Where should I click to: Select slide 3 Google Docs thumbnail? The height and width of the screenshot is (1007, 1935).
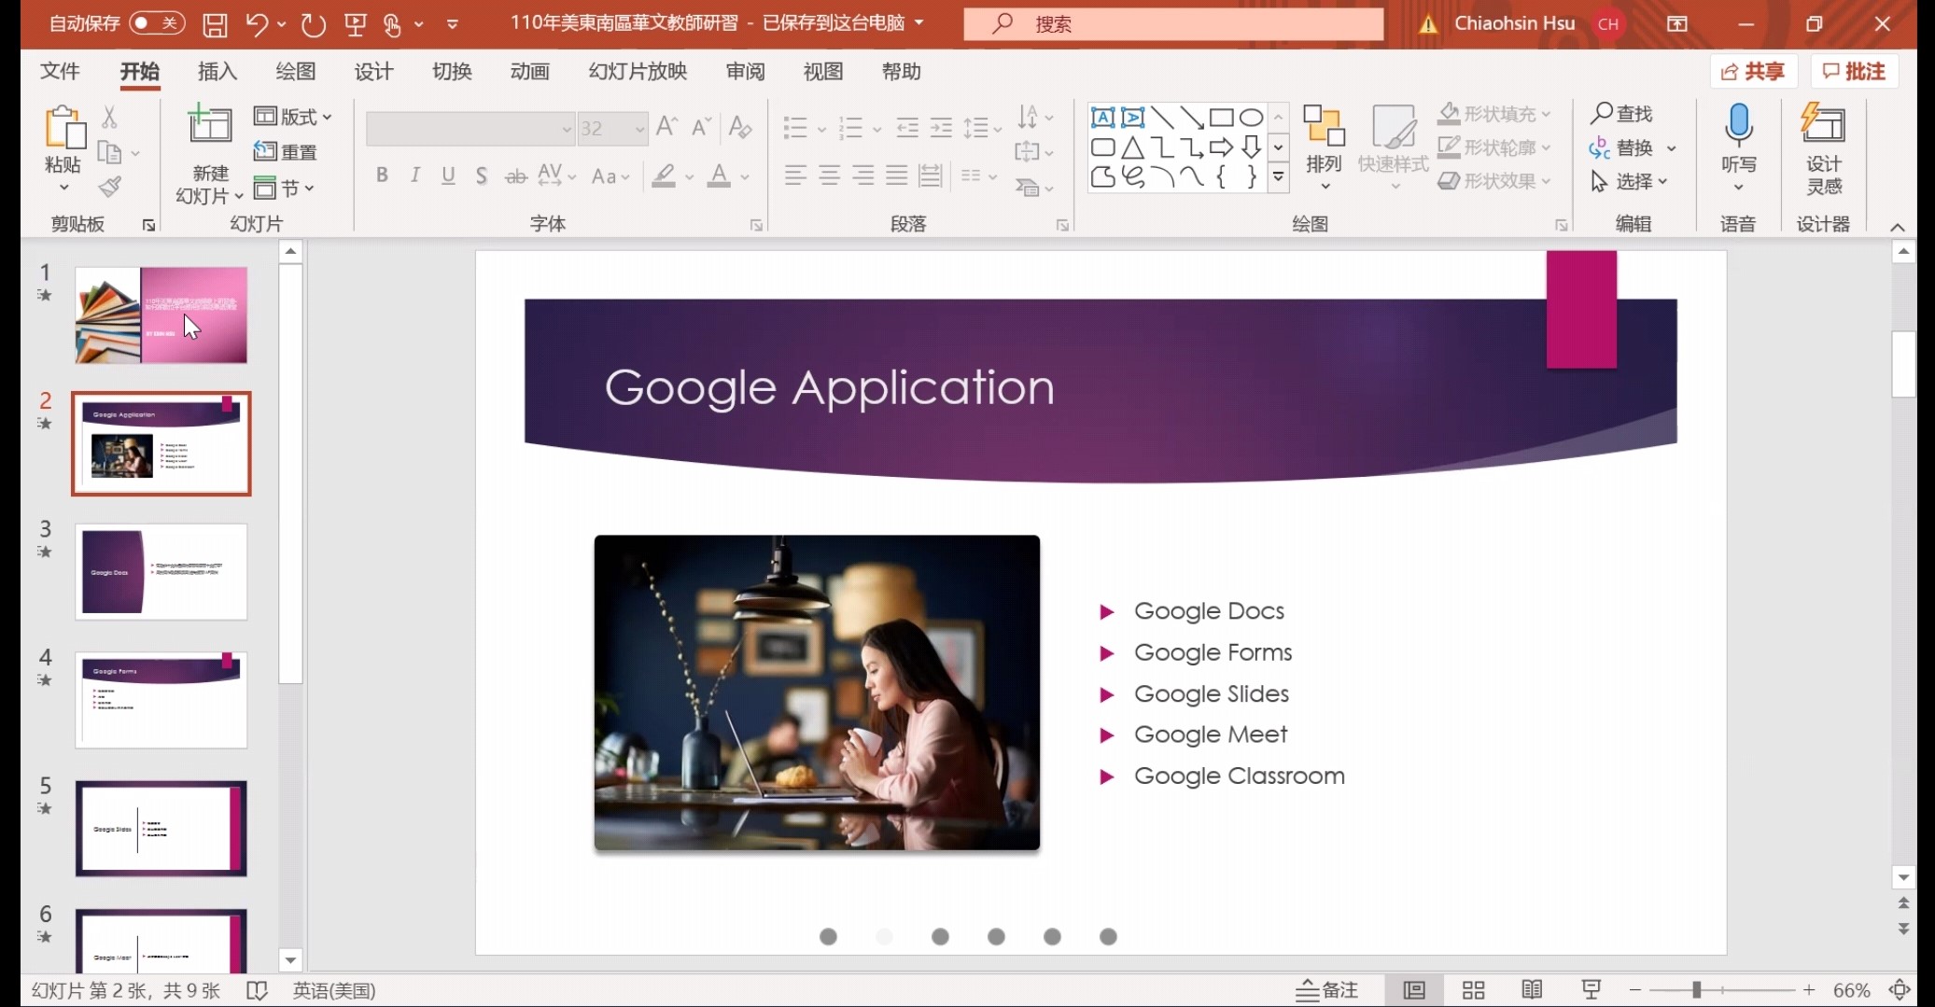tap(161, 571)
